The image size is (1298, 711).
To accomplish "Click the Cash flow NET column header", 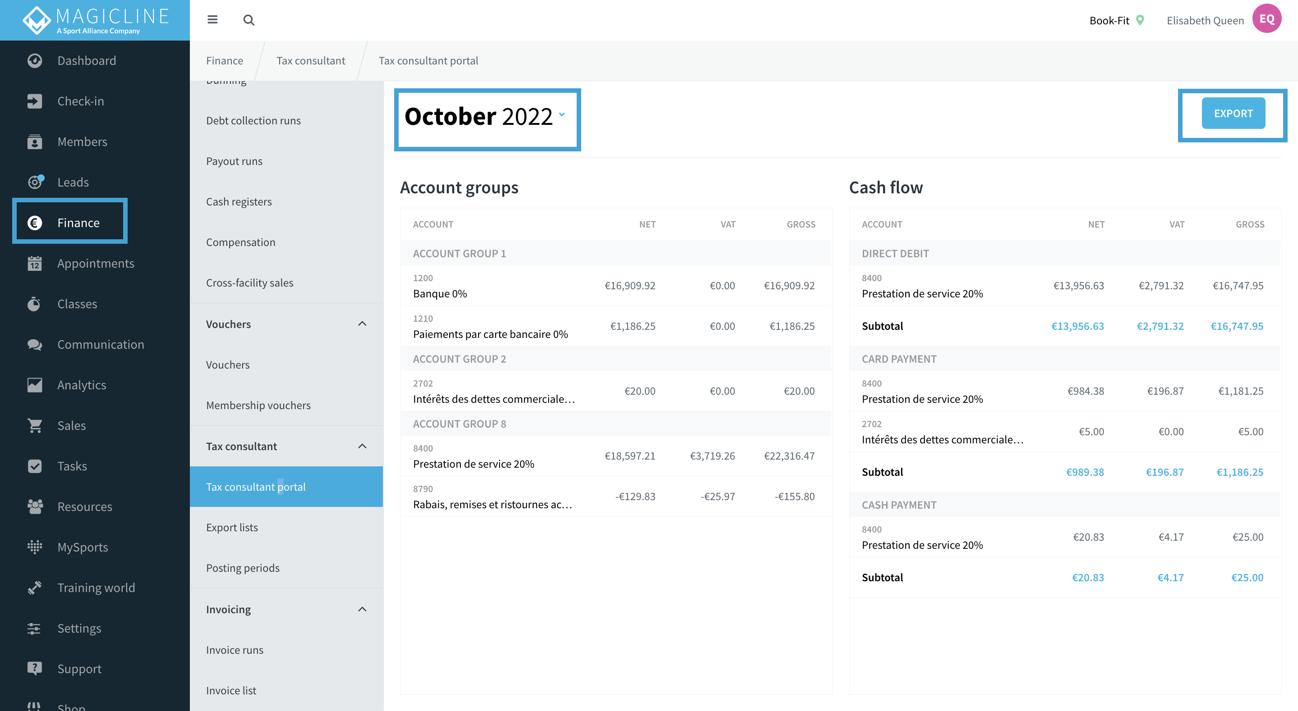I will [1096, 224].
